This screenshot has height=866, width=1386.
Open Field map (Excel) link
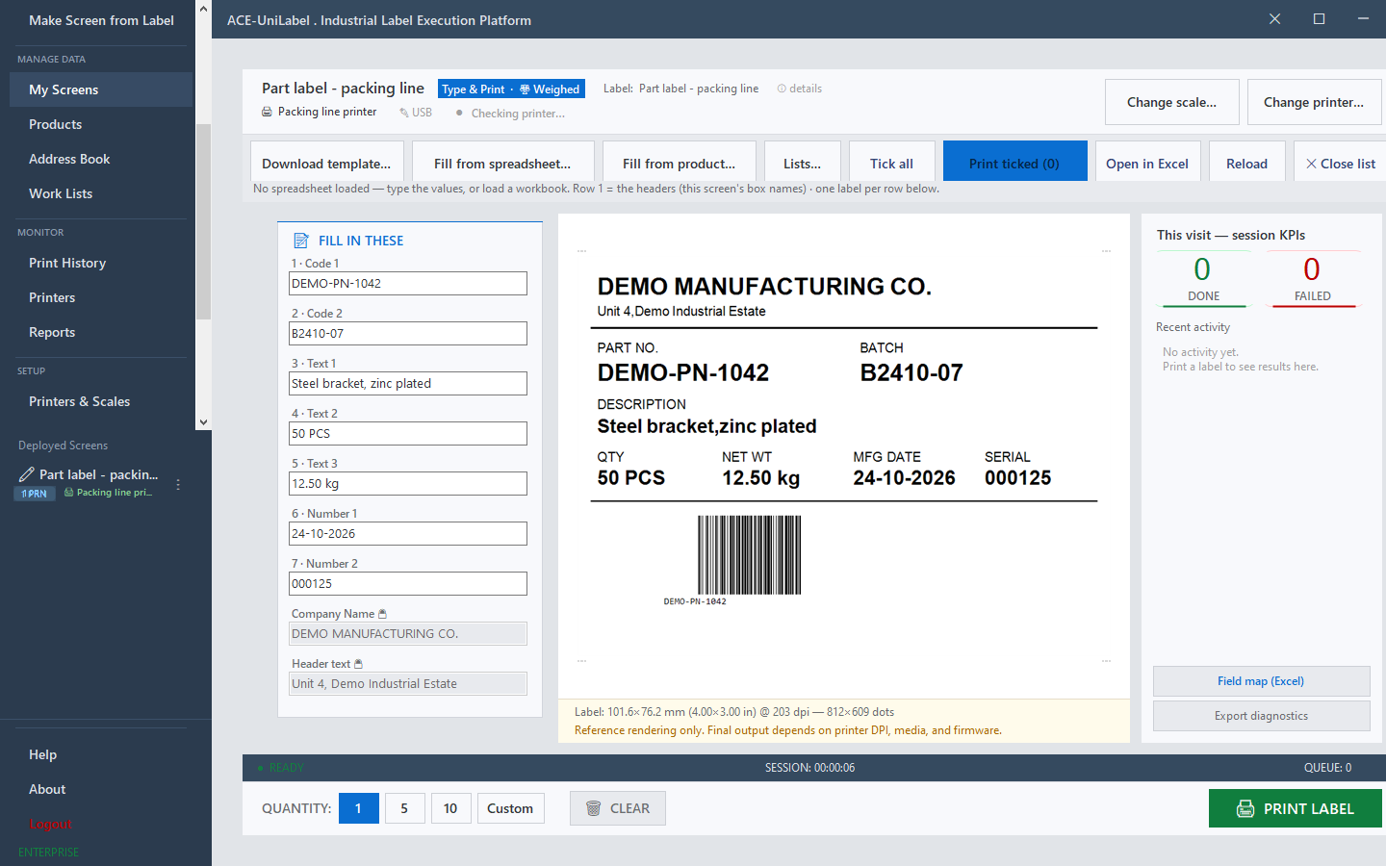(x=1261, y=681)
